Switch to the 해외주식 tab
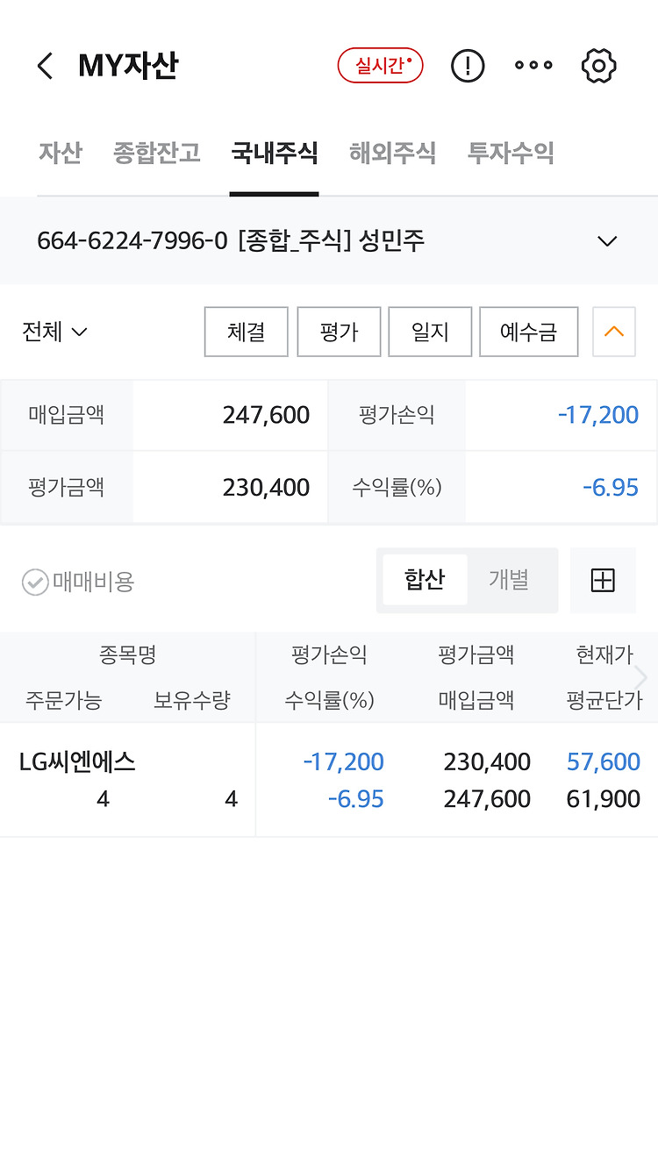658x1165 pixels. tap(392, 154)
